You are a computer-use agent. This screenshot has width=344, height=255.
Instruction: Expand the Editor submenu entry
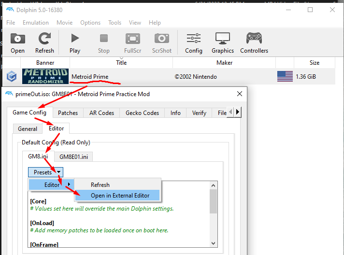click(51, 185)
